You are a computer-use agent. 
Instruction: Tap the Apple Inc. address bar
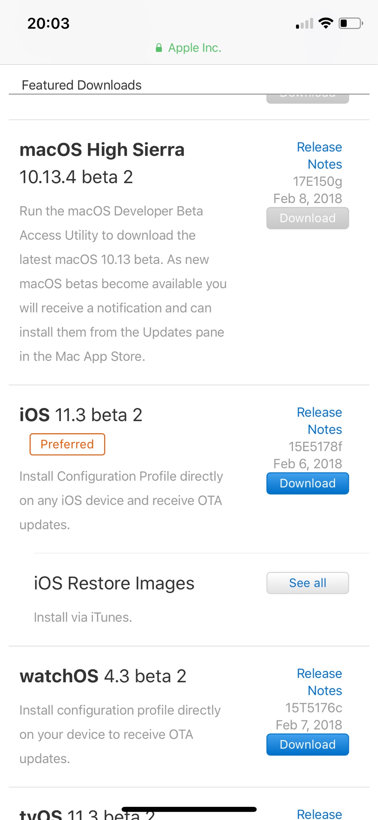click(189, 48)
